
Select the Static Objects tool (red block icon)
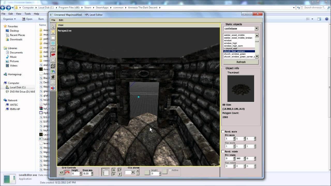[x=53, y=55]
